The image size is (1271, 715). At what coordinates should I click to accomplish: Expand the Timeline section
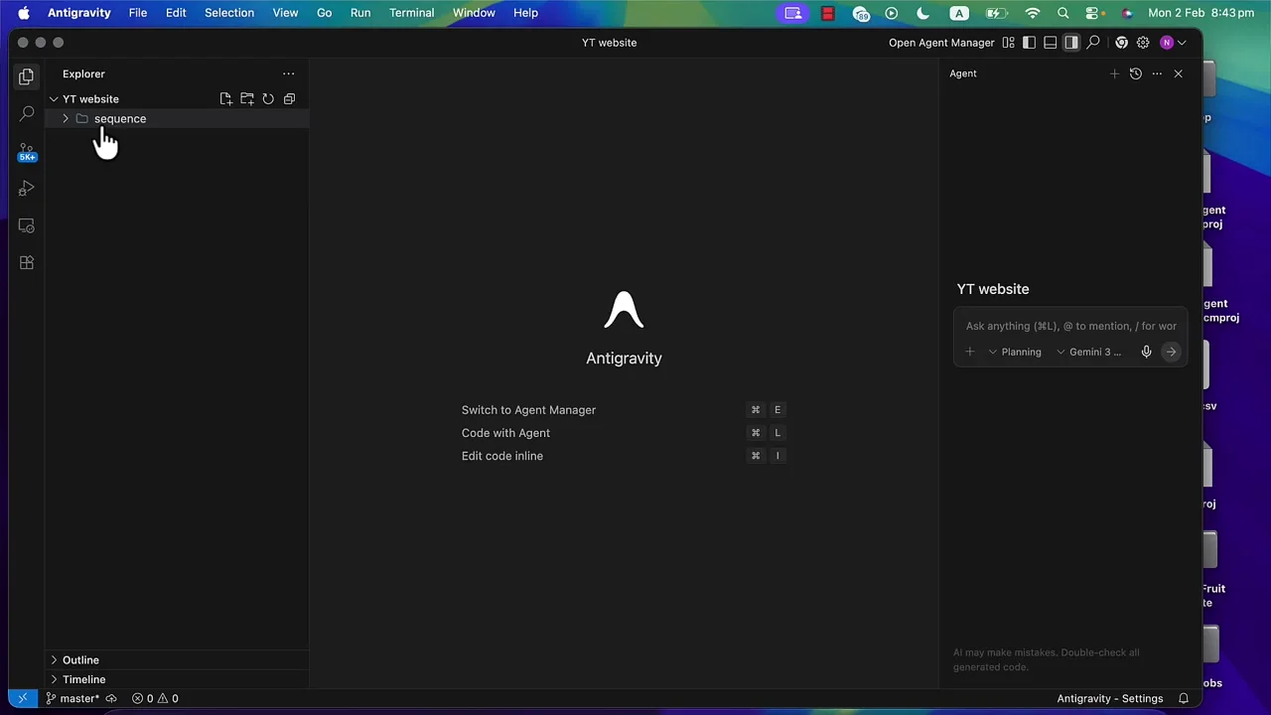pos(177,679)
